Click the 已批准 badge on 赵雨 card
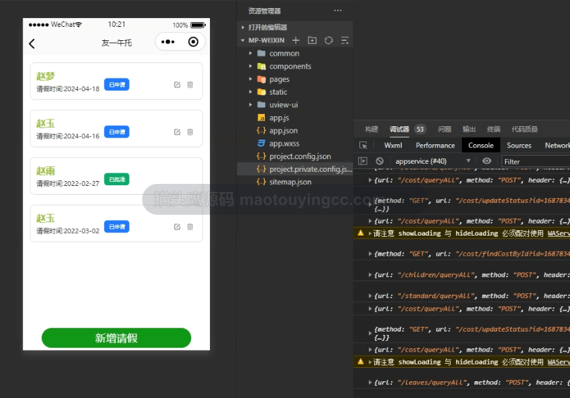This screenshot has width=570, height=398. pyautogui.click(x=117, y=179)
